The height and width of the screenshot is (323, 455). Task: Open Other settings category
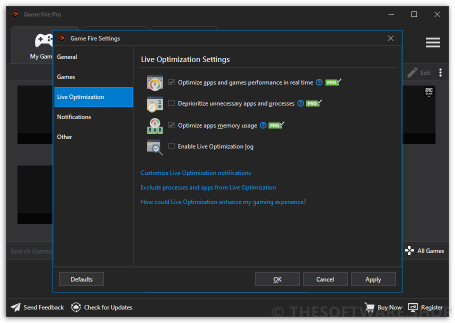tap(93, 137)
